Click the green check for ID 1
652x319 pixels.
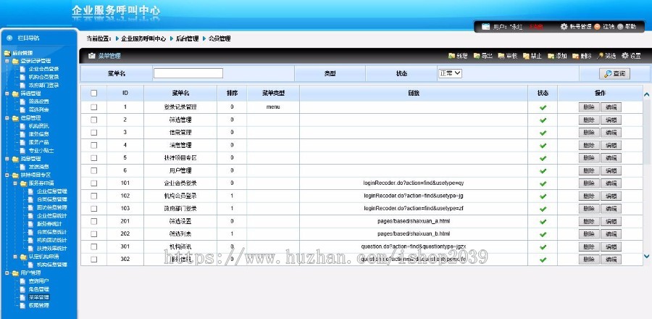click(543, 107)
